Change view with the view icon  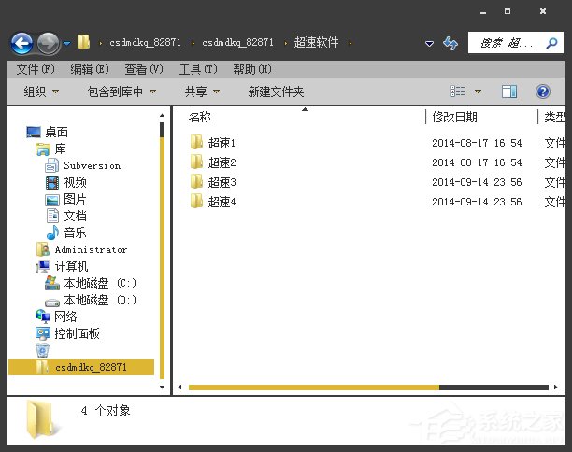coord(457,92)
